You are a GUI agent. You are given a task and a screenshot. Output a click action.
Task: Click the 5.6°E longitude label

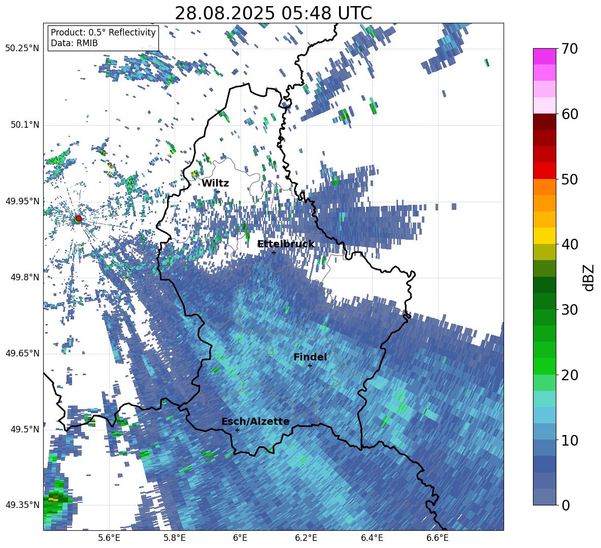pos(109,538)
